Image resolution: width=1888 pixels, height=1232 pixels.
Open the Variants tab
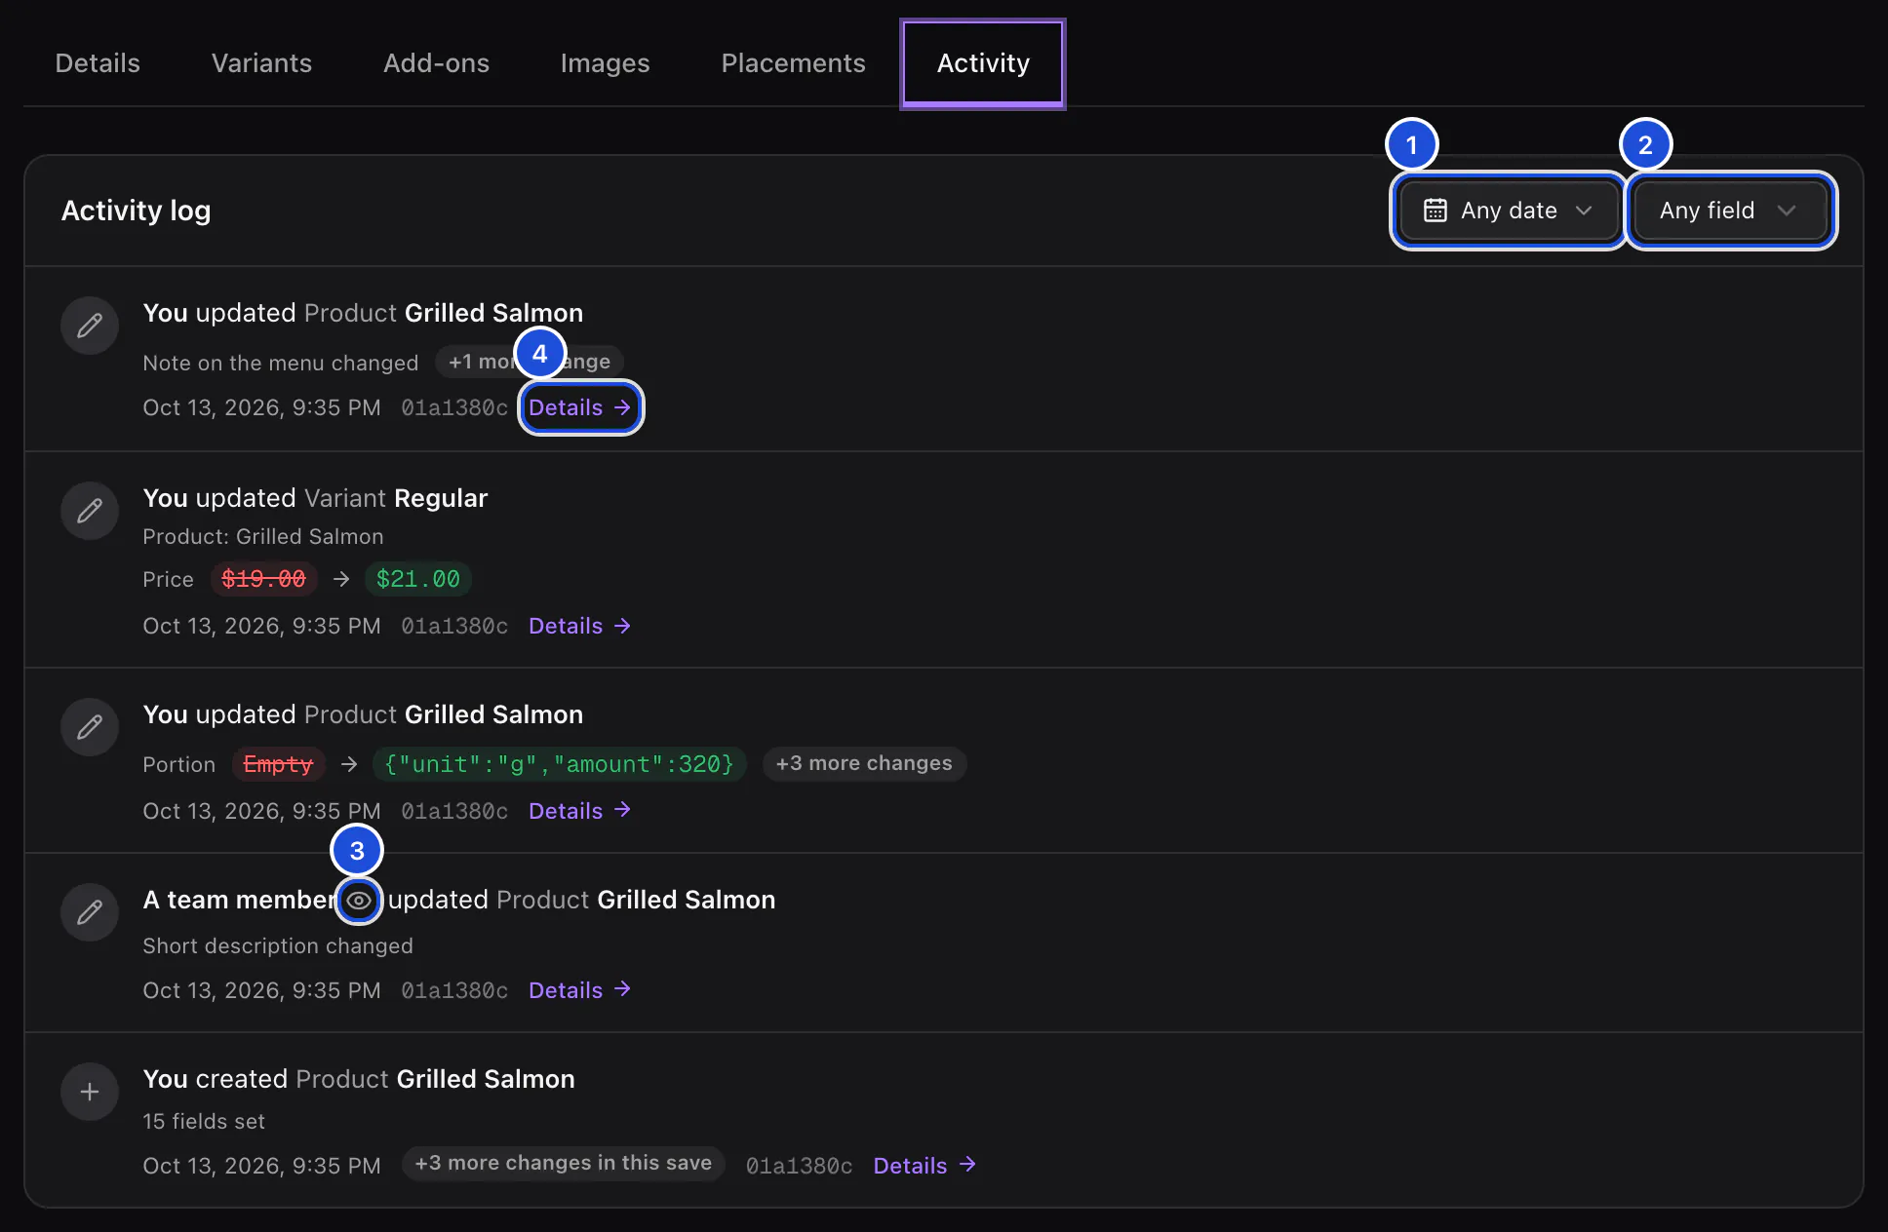tap(261, 63)
